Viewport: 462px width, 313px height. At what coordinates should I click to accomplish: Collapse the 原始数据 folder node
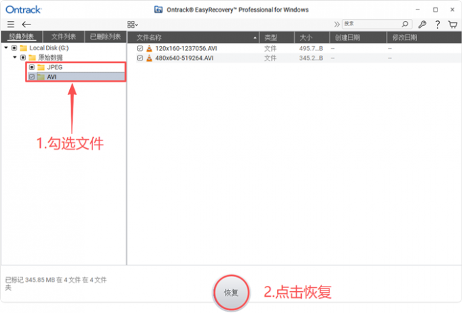coord(15,57)
